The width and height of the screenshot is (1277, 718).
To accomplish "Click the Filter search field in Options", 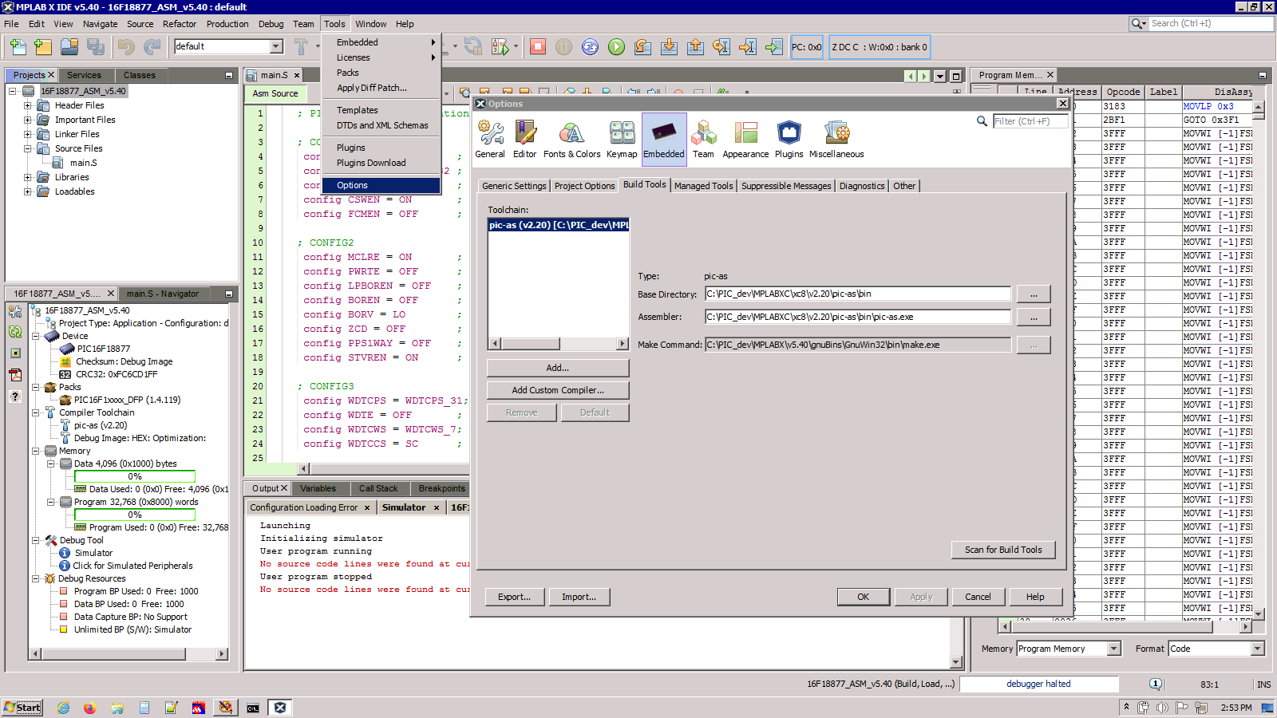I will click(x=1030, y=121).
